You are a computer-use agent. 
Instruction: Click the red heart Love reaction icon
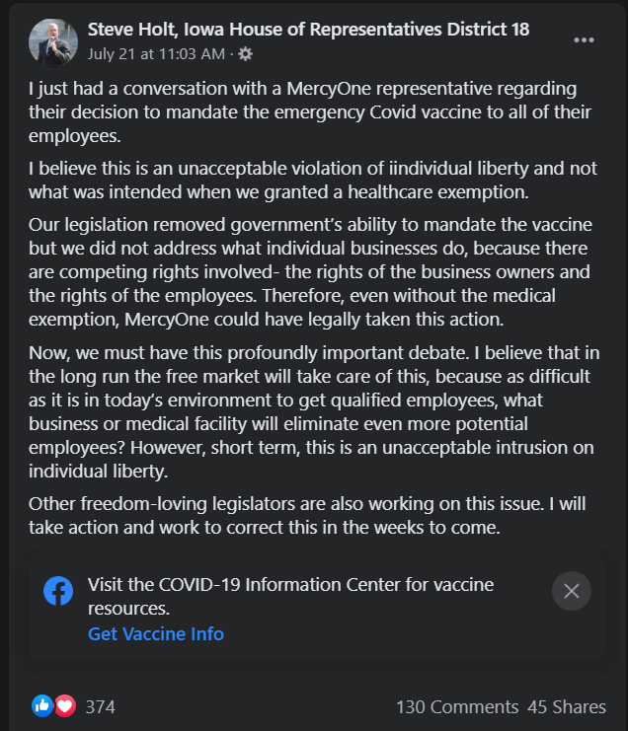click(65, 705)
